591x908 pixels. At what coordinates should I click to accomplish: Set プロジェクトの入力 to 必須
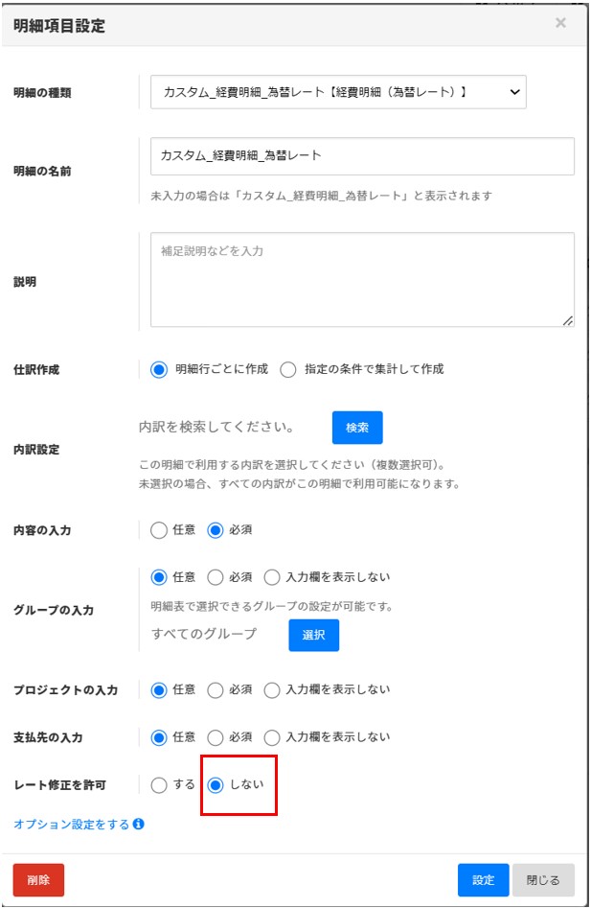tap(216, 690)
